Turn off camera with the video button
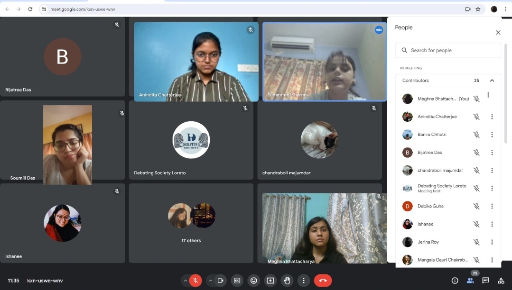Viewport: 512px width, 290px height. click(x=220, y=281)
